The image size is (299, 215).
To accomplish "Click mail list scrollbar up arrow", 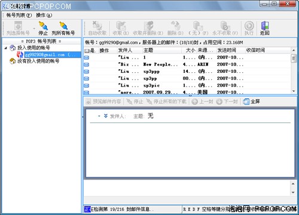I will 294,50.
